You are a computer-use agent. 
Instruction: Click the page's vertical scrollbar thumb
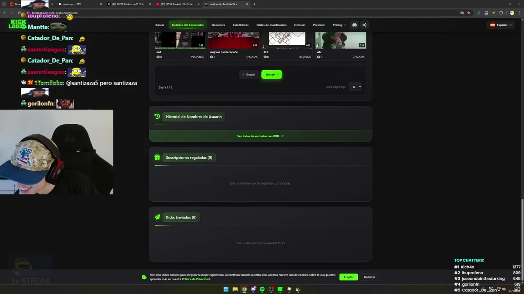point(522,241)
